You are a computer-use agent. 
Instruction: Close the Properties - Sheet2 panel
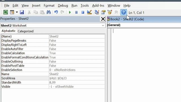pyautogui.click(x=103, y=19)
